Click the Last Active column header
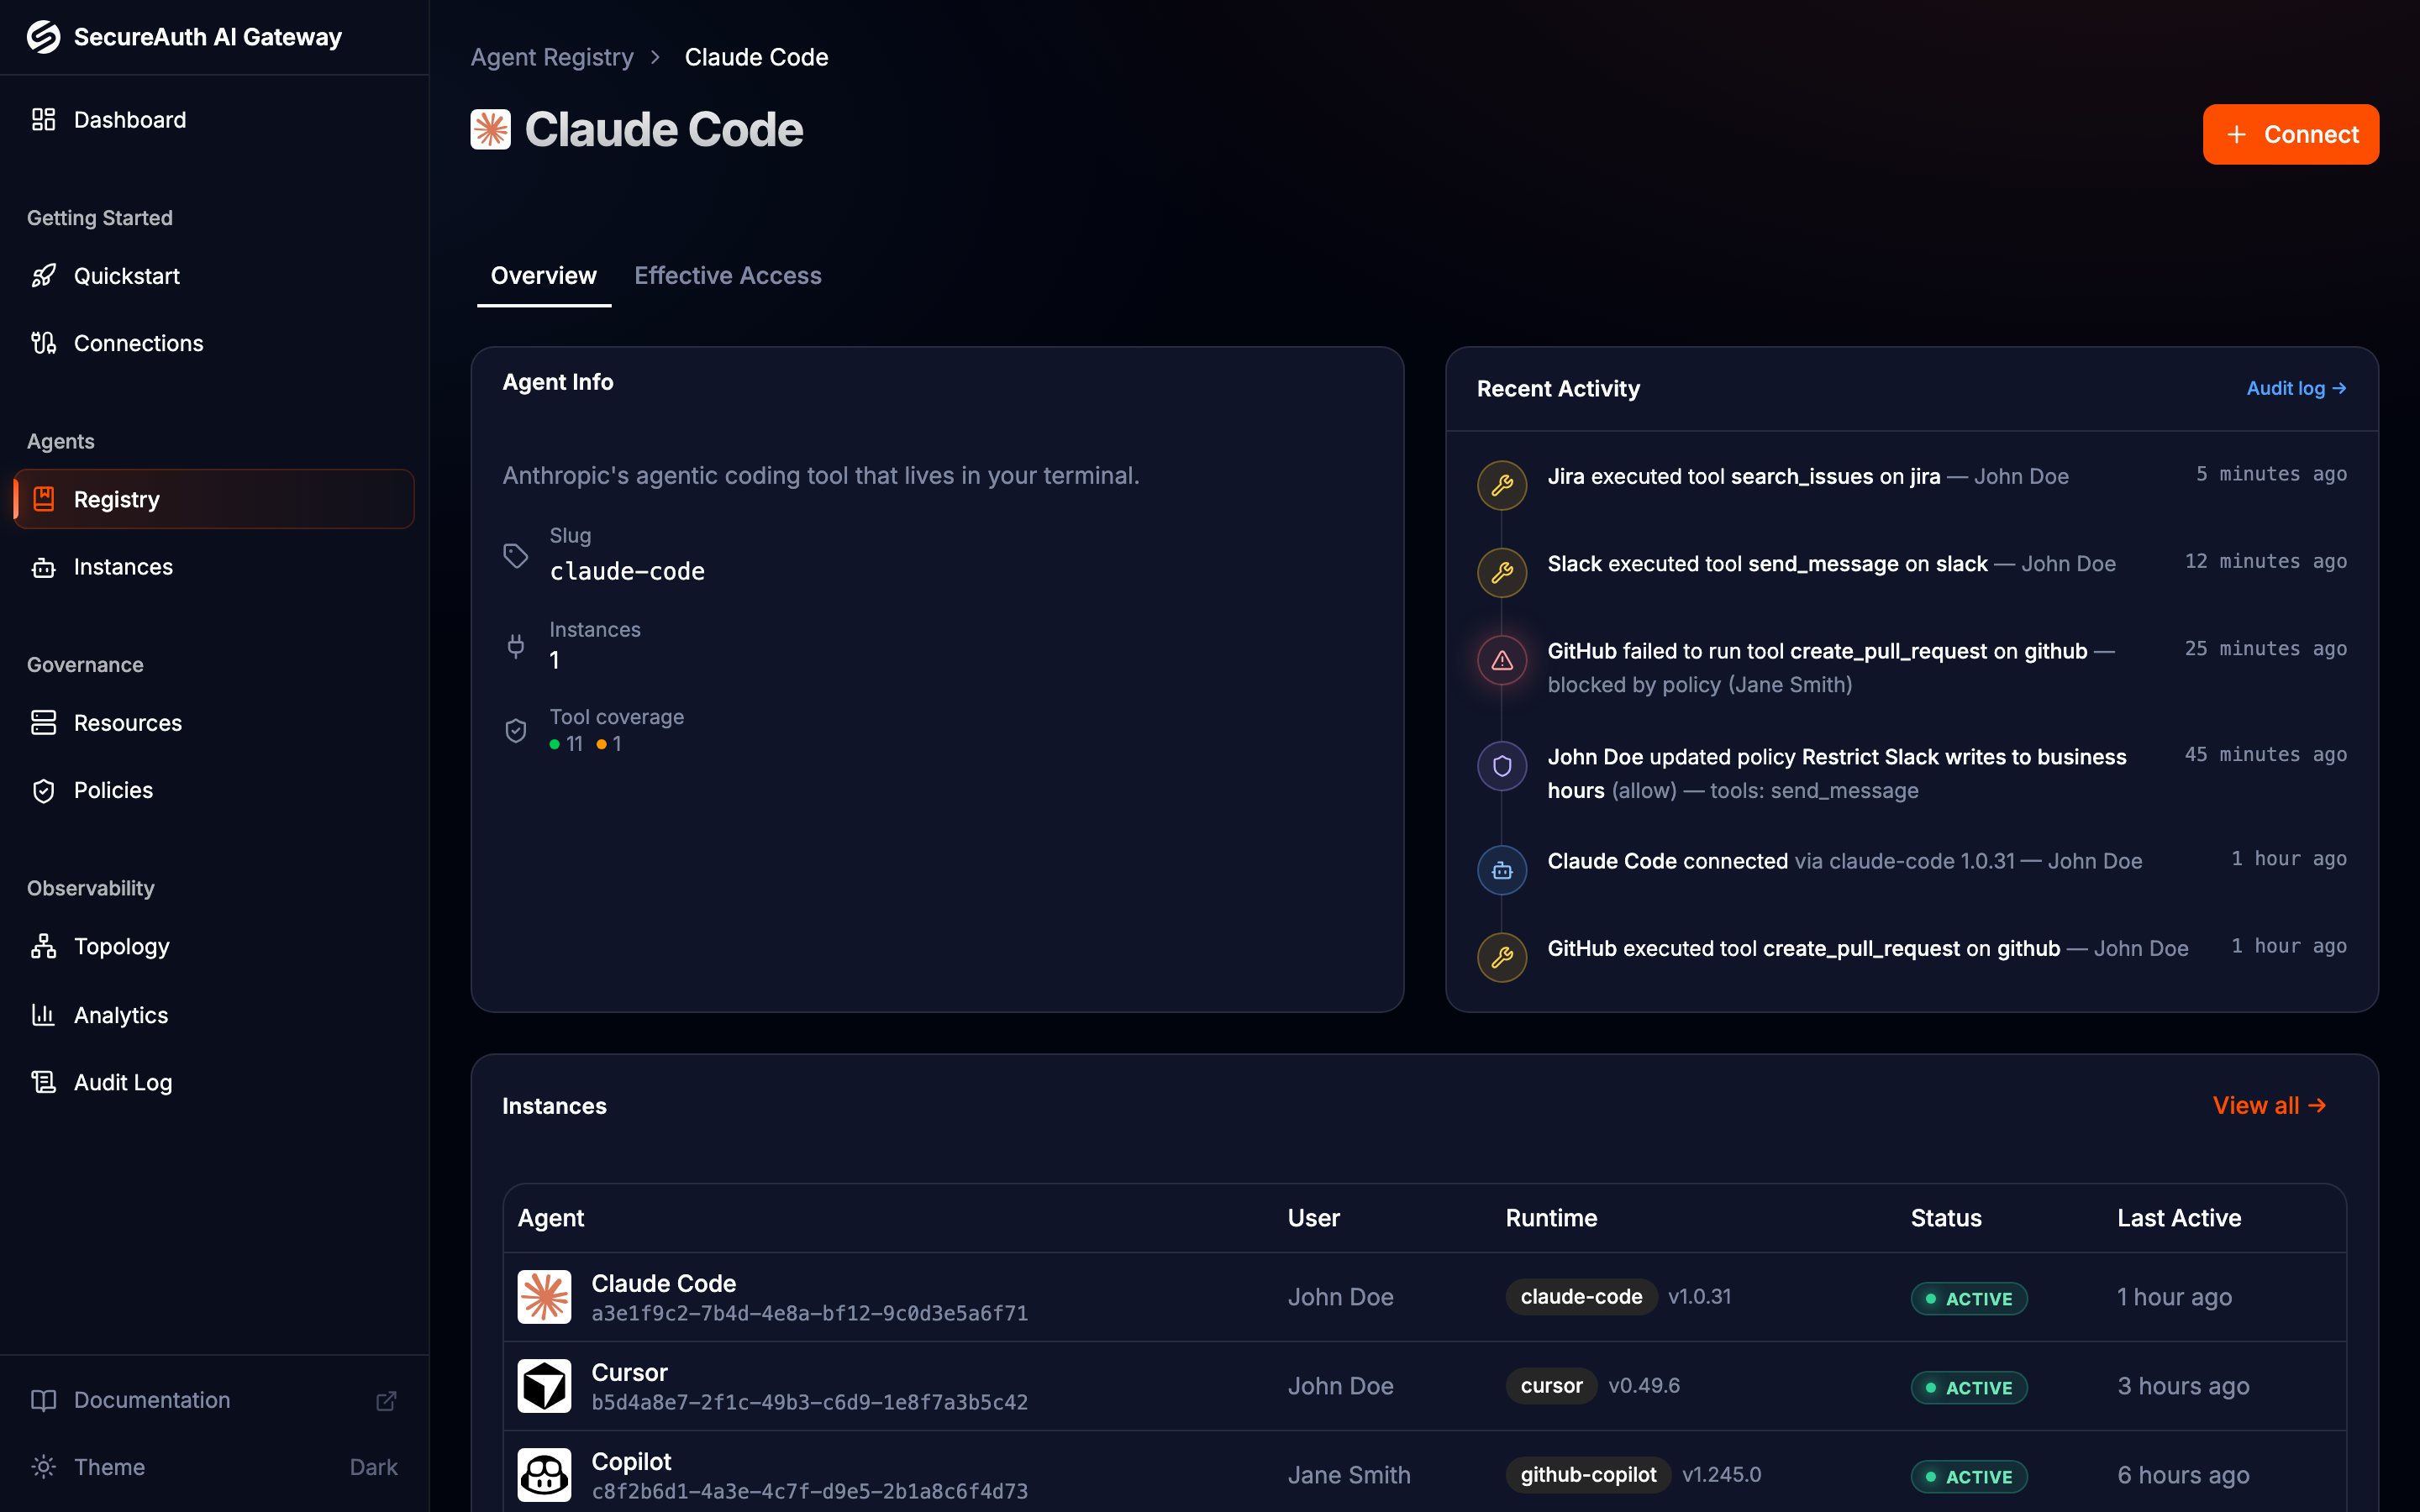This screenshot has height=1512, width=2420. point(2179,1218)
